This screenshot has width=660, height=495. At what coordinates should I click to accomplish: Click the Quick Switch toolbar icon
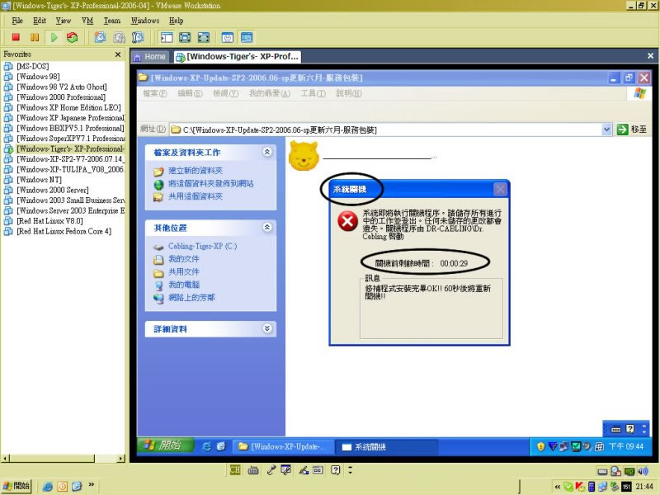pyautogui.click(x=185, y=37)
